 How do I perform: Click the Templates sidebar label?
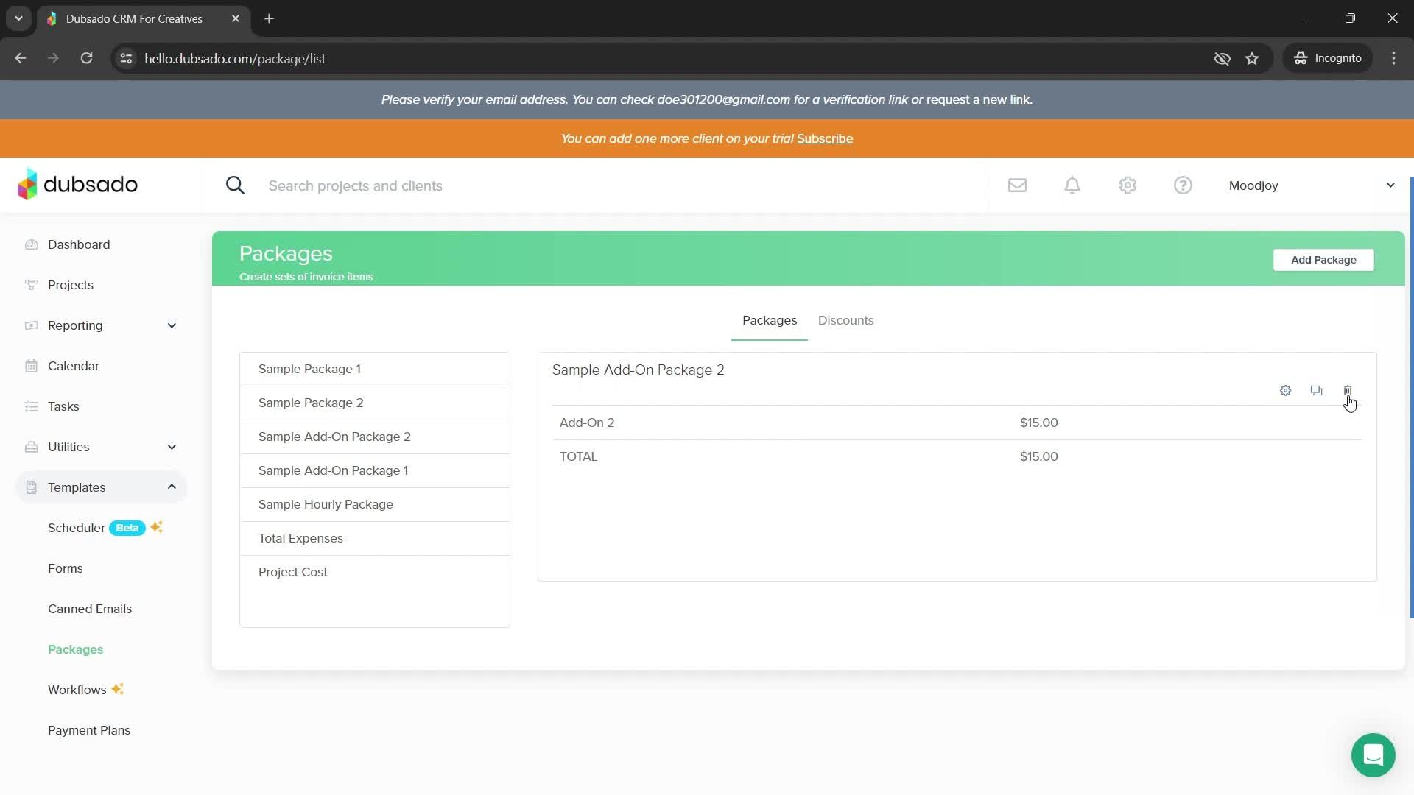point(77,487)
